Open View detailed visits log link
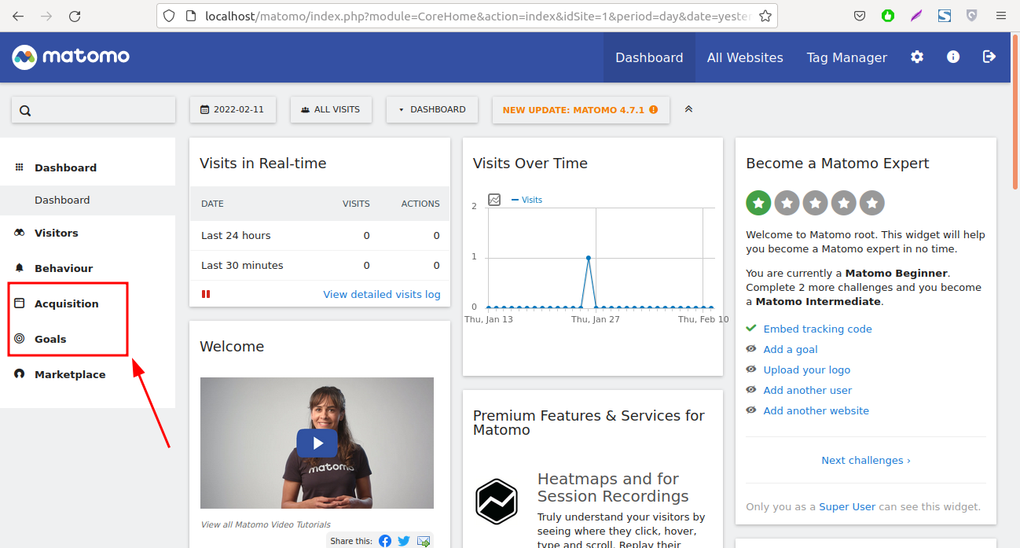The height and width of the screenshot is (548, 1020). (x=382, y=294)
